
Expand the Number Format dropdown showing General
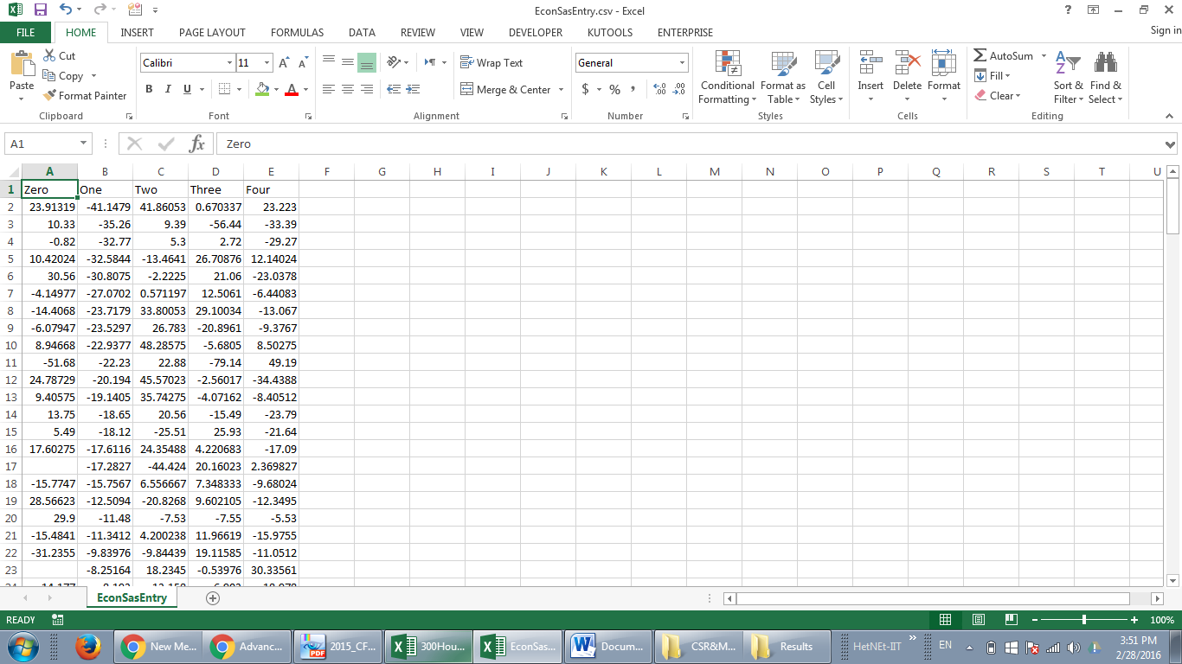tap(680, 62)
